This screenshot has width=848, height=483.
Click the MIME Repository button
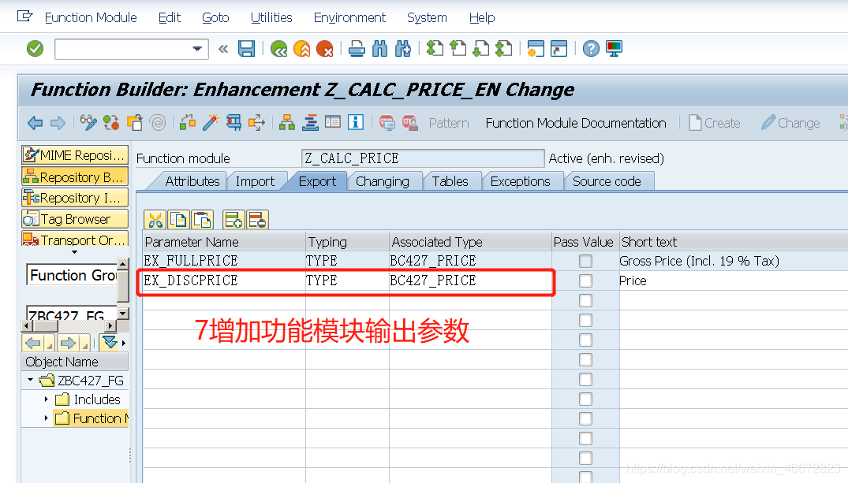click(75, 155)
